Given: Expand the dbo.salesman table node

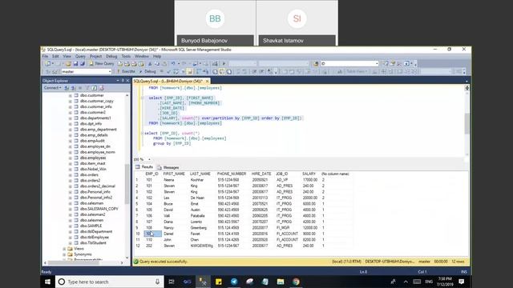Looking at the screenshot, I should click(71, 203).
